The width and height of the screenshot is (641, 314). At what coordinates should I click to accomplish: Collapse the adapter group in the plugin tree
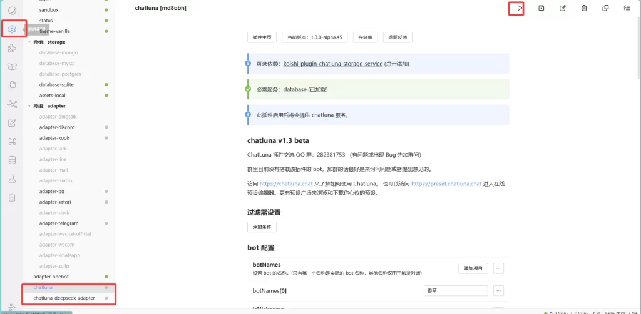(29, 106)
